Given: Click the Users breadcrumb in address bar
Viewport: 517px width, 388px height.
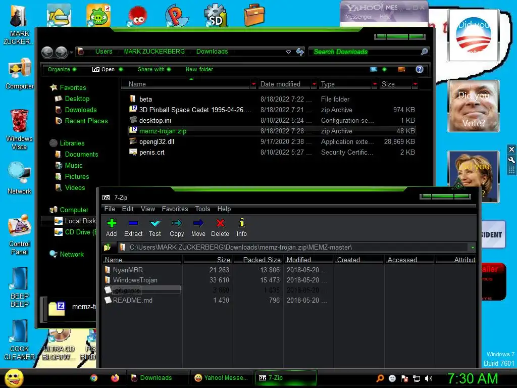Looking at the screenshot, I should click(x=104, y=52).
